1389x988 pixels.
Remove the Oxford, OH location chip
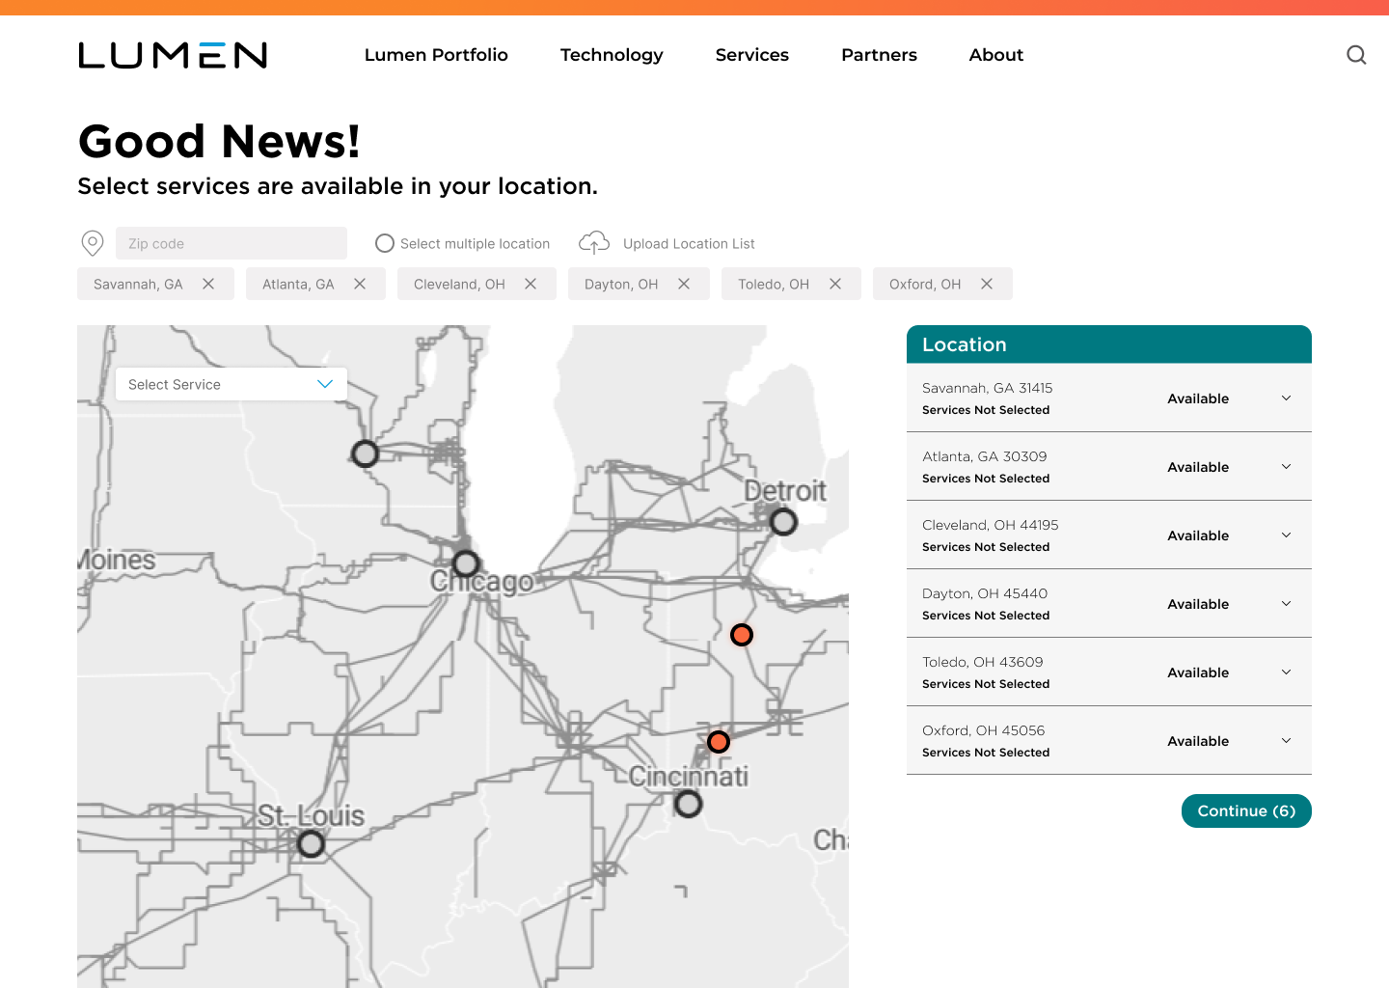coord(987,284)
